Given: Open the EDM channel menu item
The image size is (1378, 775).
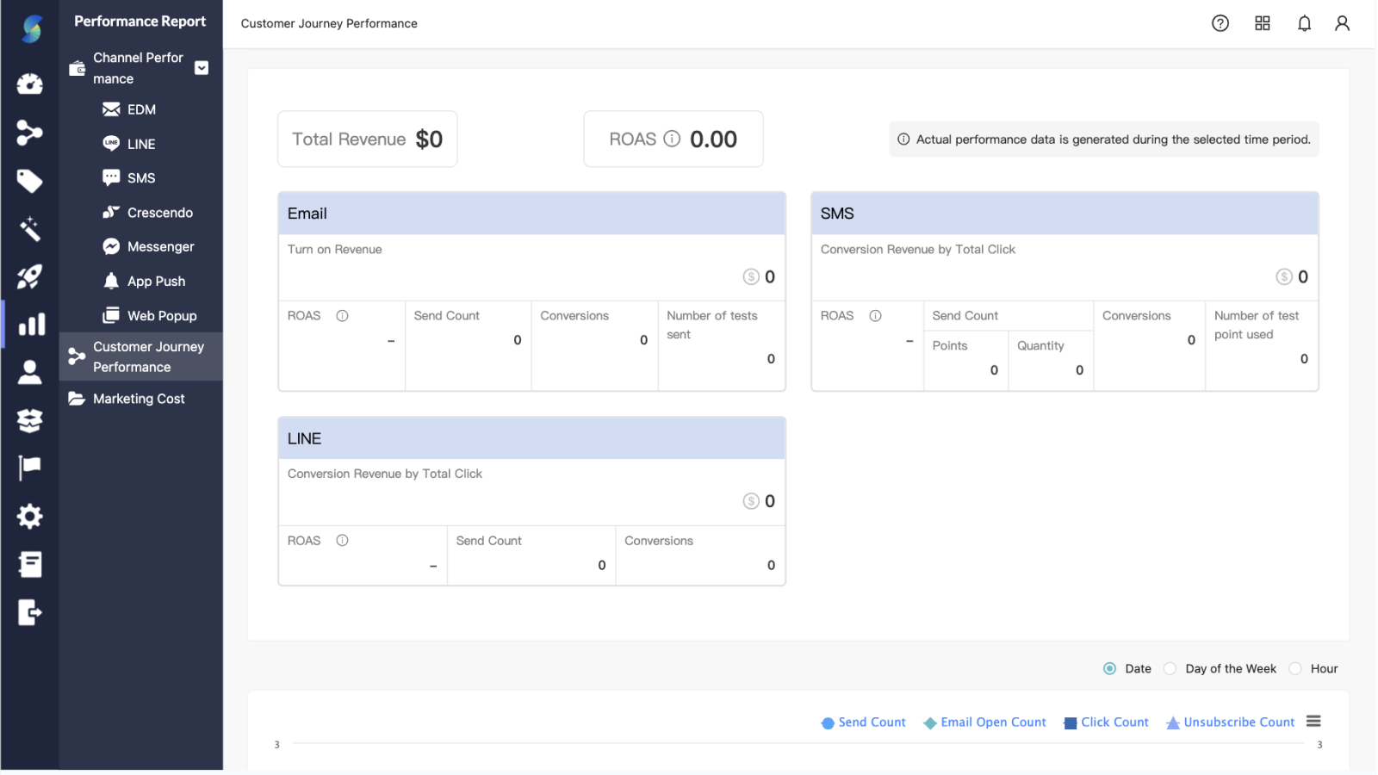Looking at the screenshot, I should [140, 109].
